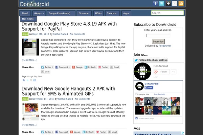Image resolution: width=203 pixels, height=135 pixels.
Task: Open Google Play (Latest) menu
Action: coord(61,13)
